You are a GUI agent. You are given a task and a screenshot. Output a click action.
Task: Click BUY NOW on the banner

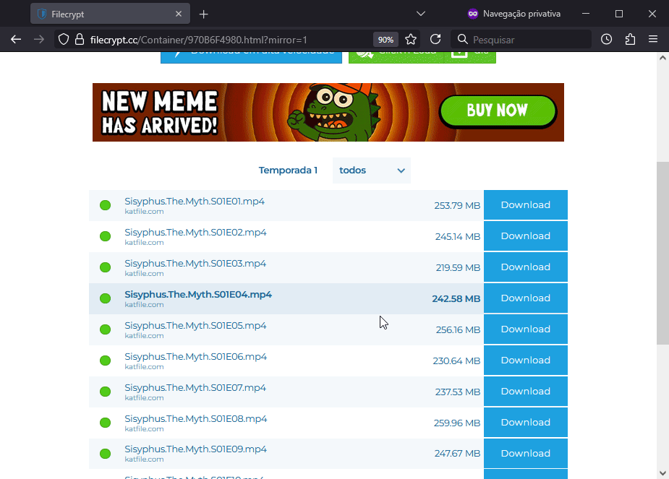point(498,111)
